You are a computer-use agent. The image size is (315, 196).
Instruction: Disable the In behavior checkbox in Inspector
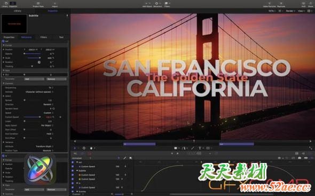click(3, 156)
